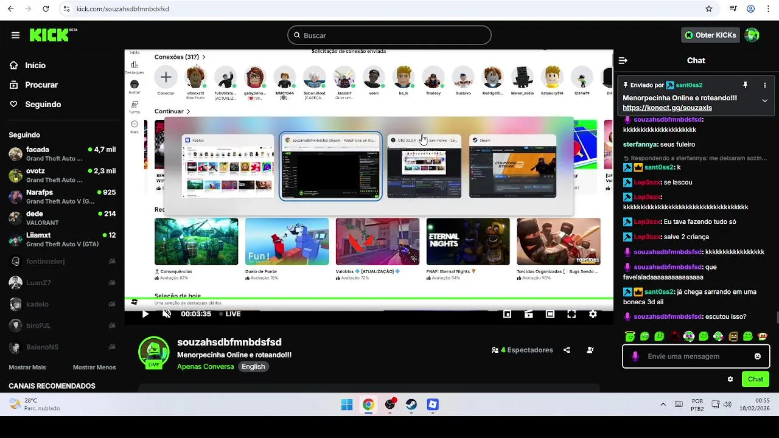Viewport: 779px width, 438px height.
Task: Open offline channel biroPJL
Action: pos(62,325)
